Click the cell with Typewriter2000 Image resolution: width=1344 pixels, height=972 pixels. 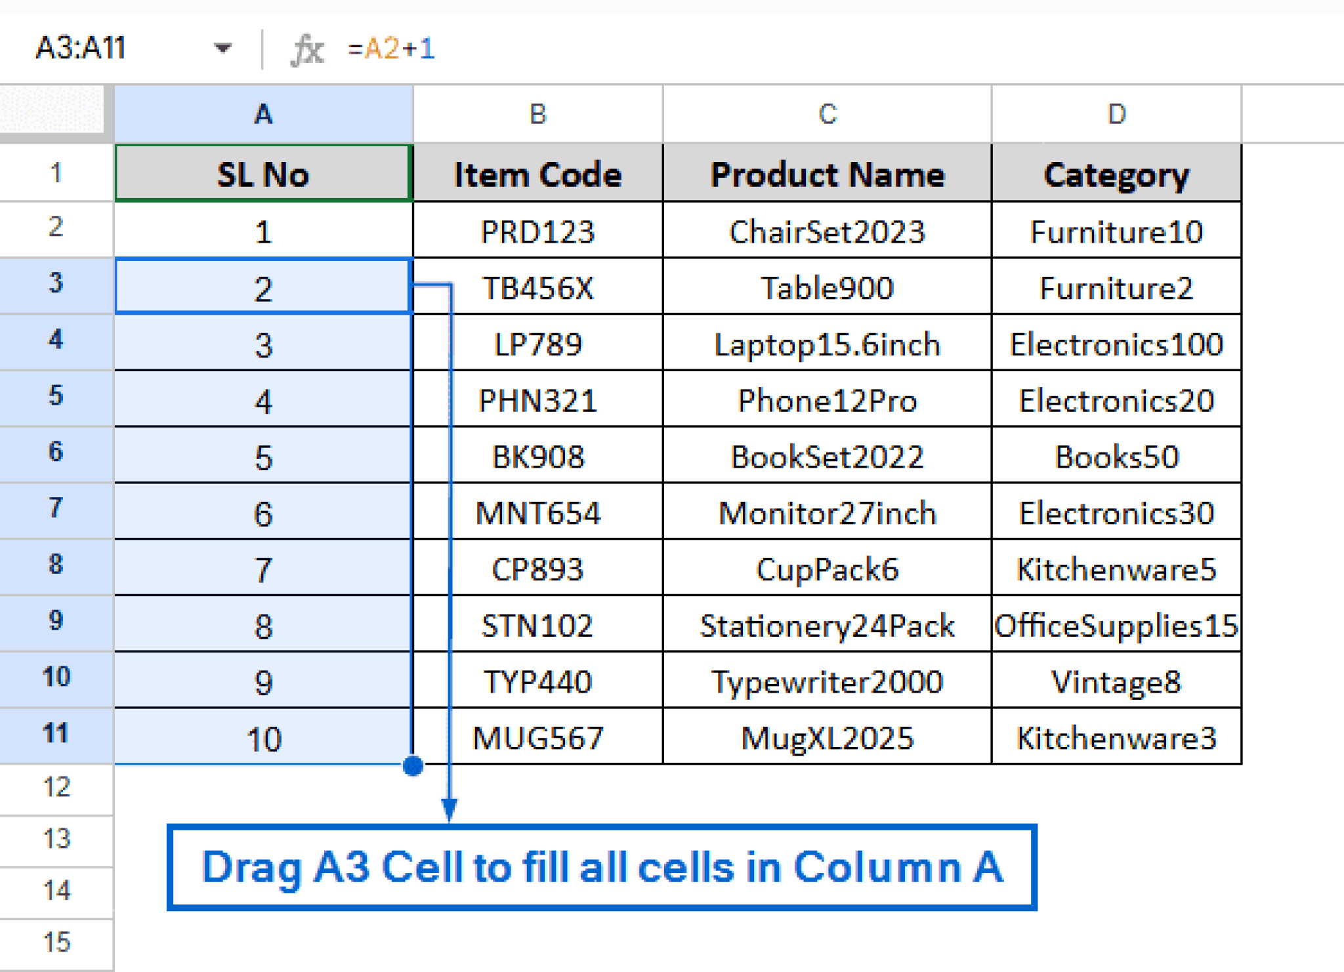828,681
